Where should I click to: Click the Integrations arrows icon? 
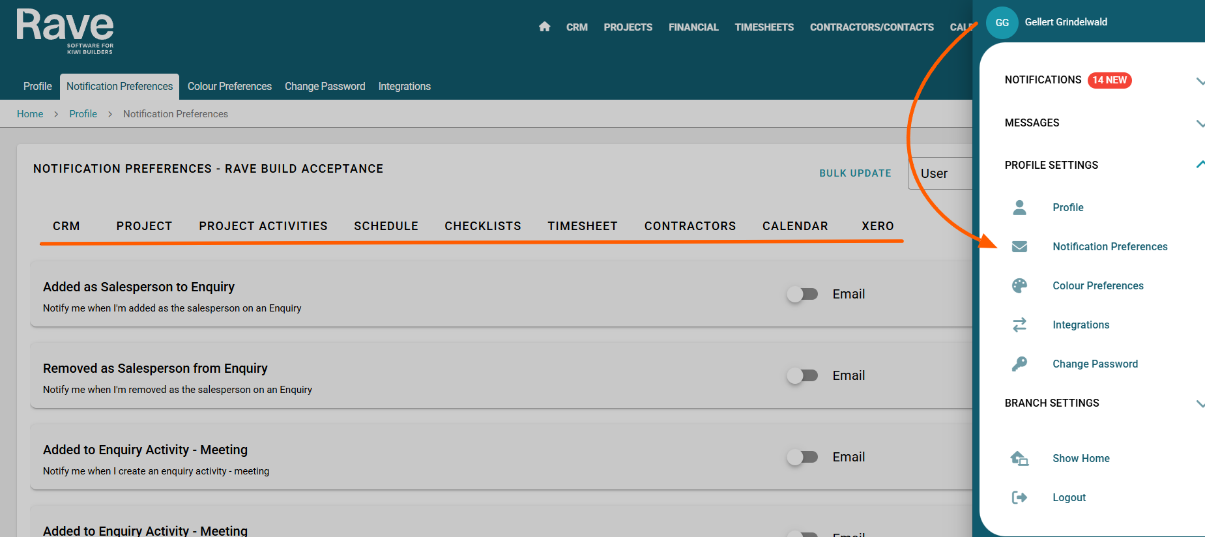[1020, 325]
